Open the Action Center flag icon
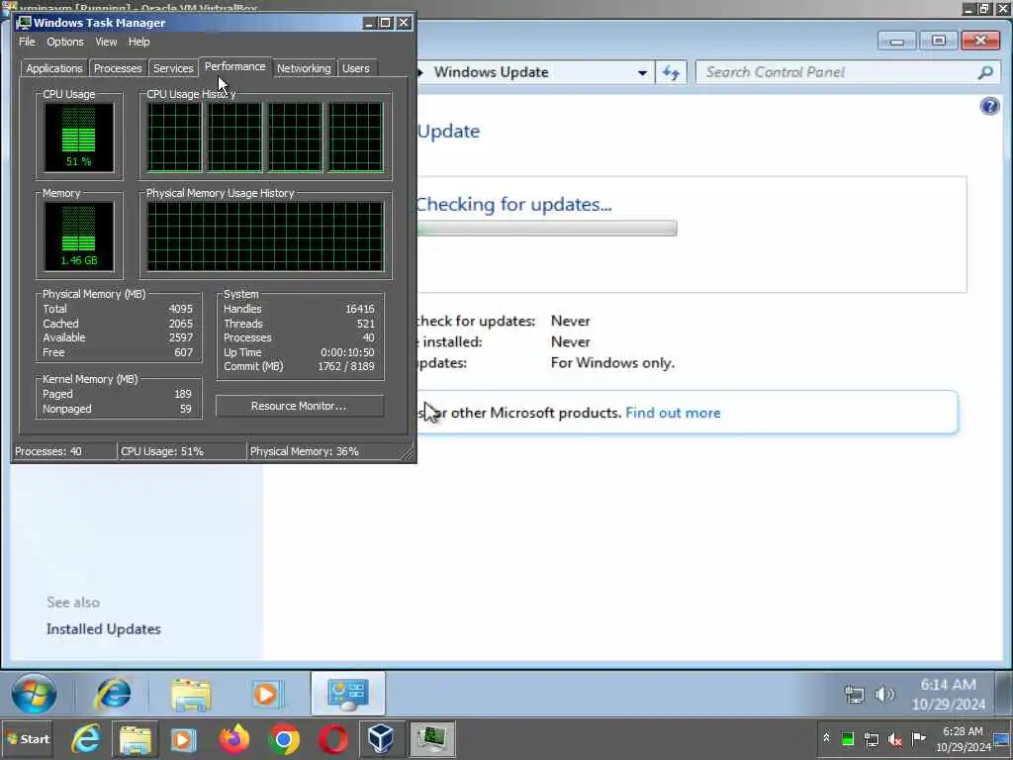This screenshot has height=760, width=1013. [x=918, y=738]
